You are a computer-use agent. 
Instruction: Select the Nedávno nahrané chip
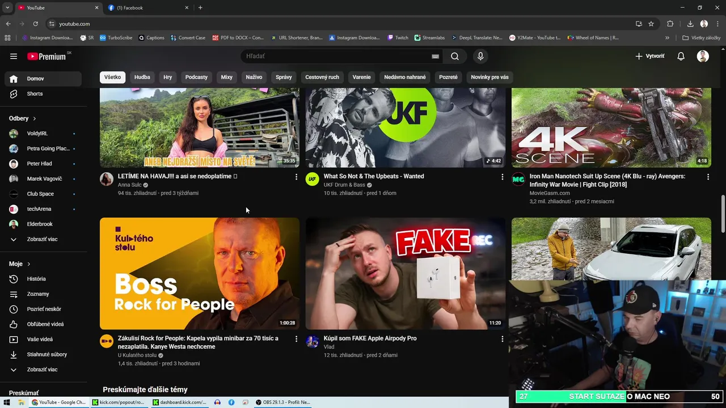(x=405, y=77)
